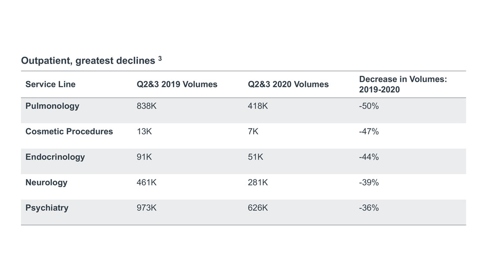The image size is (497, 279).
Task: Select the Cosmetic Procedures row label
Action: coord(69,131)
